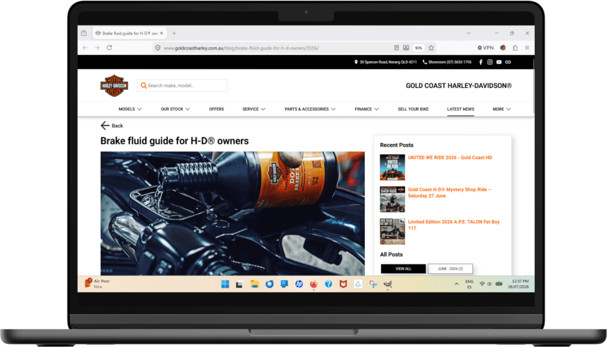
Task: Go Back with the arrow link
Action: point(112,125)
